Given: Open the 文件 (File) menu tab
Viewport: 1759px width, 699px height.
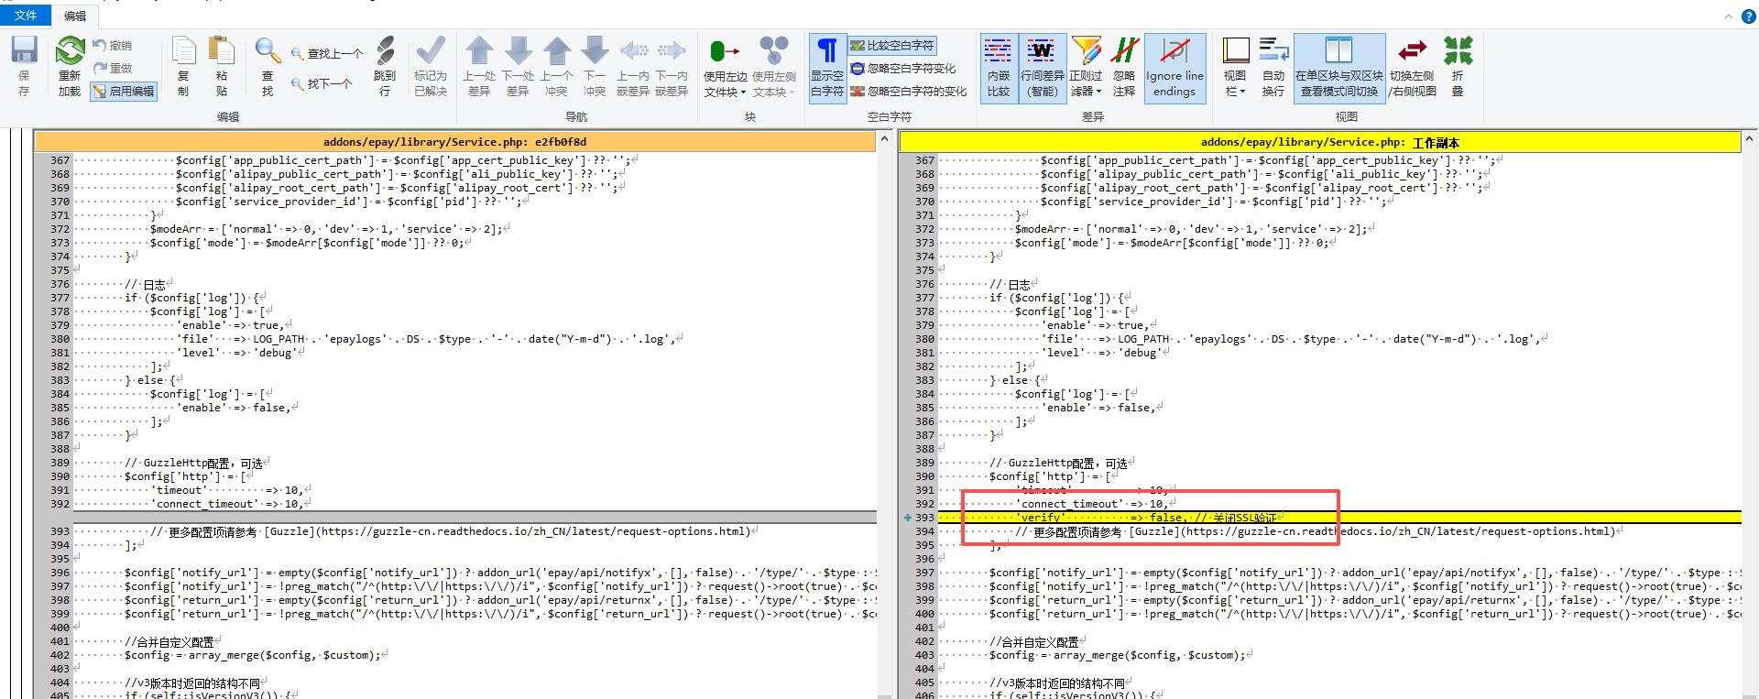Looking at the screenshot, I should coord(26,16).
